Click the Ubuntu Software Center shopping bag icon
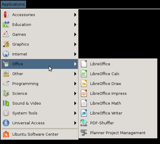 (x=6, y=134)
